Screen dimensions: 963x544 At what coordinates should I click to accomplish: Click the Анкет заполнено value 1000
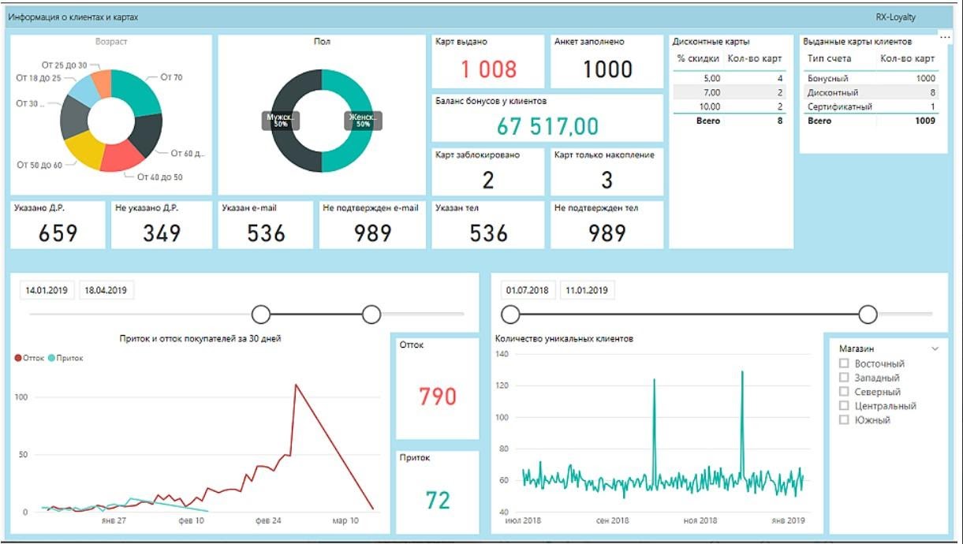(607, 69)
